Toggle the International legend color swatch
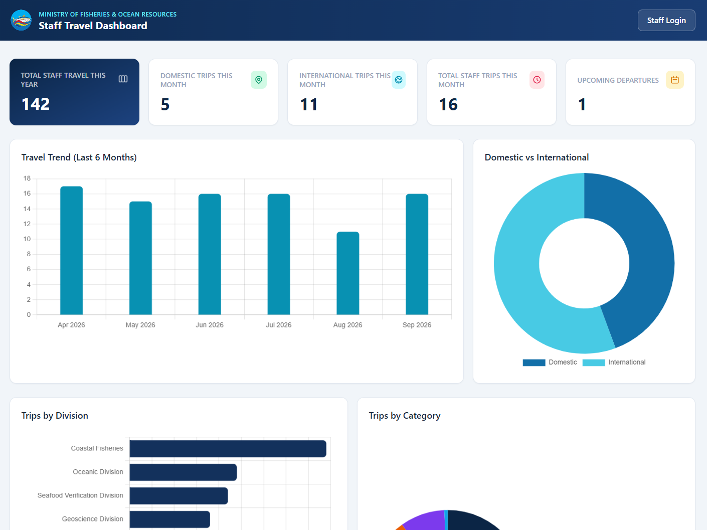 pyautogui.click(x=594, y=363)
